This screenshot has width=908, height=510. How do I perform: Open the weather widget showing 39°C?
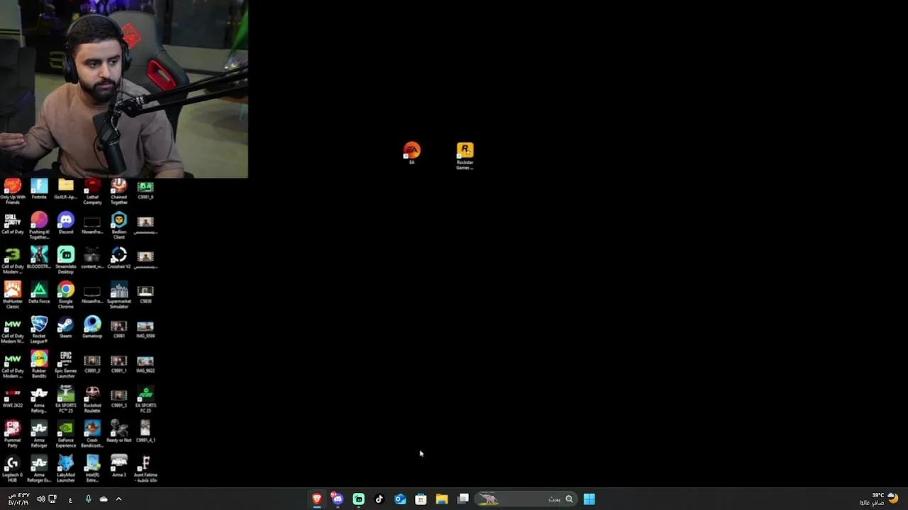878,499
